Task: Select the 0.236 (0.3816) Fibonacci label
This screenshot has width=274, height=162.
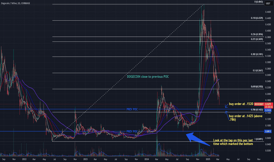Action: point(257,34)
